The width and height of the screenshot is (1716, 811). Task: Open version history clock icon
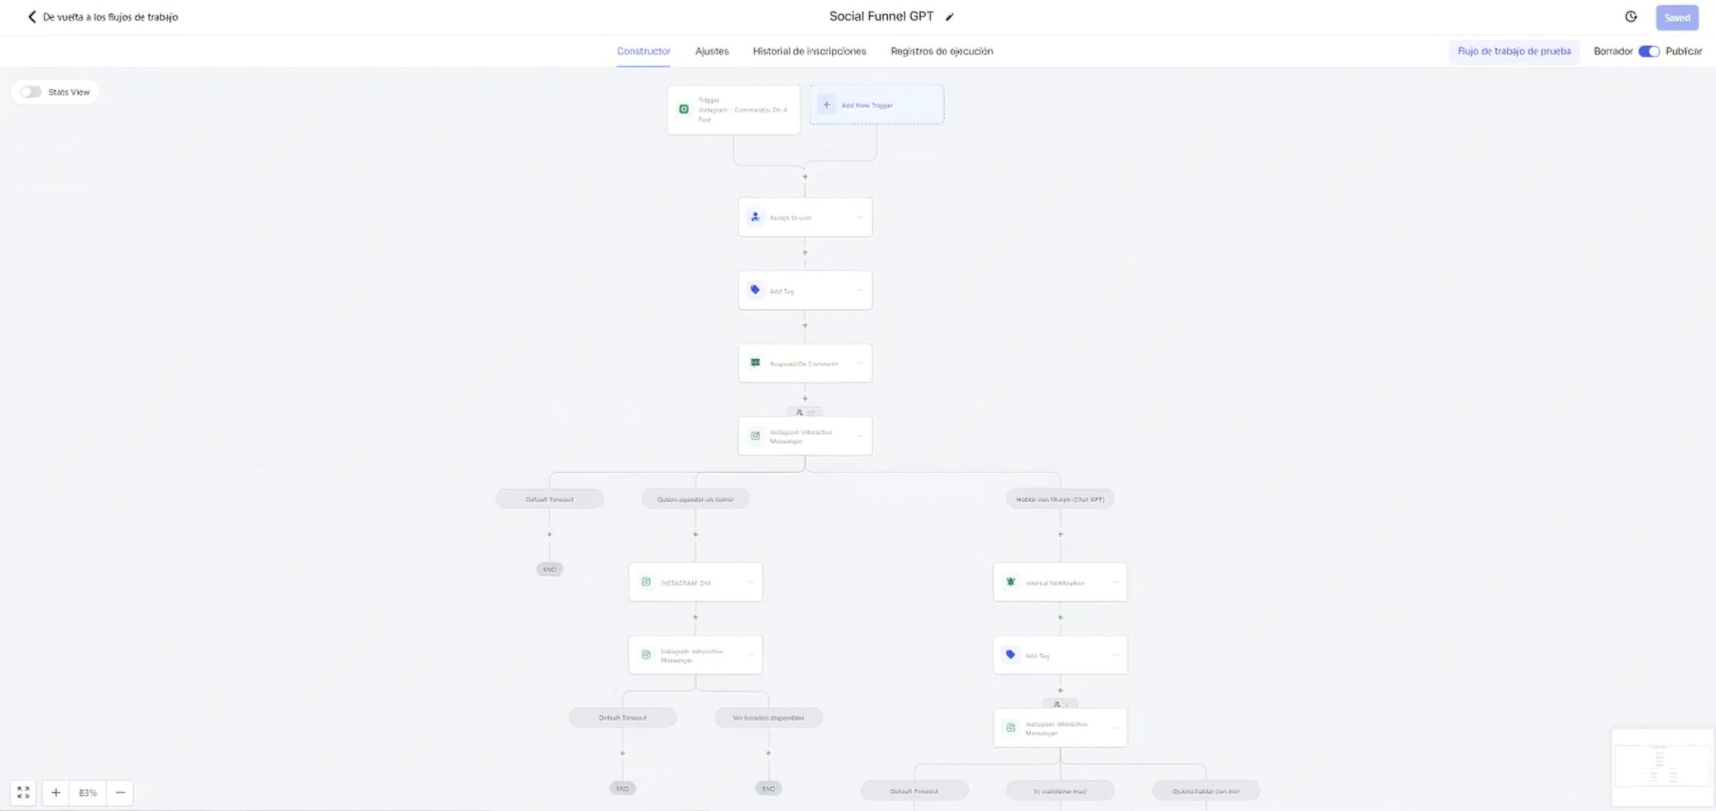1631,17
